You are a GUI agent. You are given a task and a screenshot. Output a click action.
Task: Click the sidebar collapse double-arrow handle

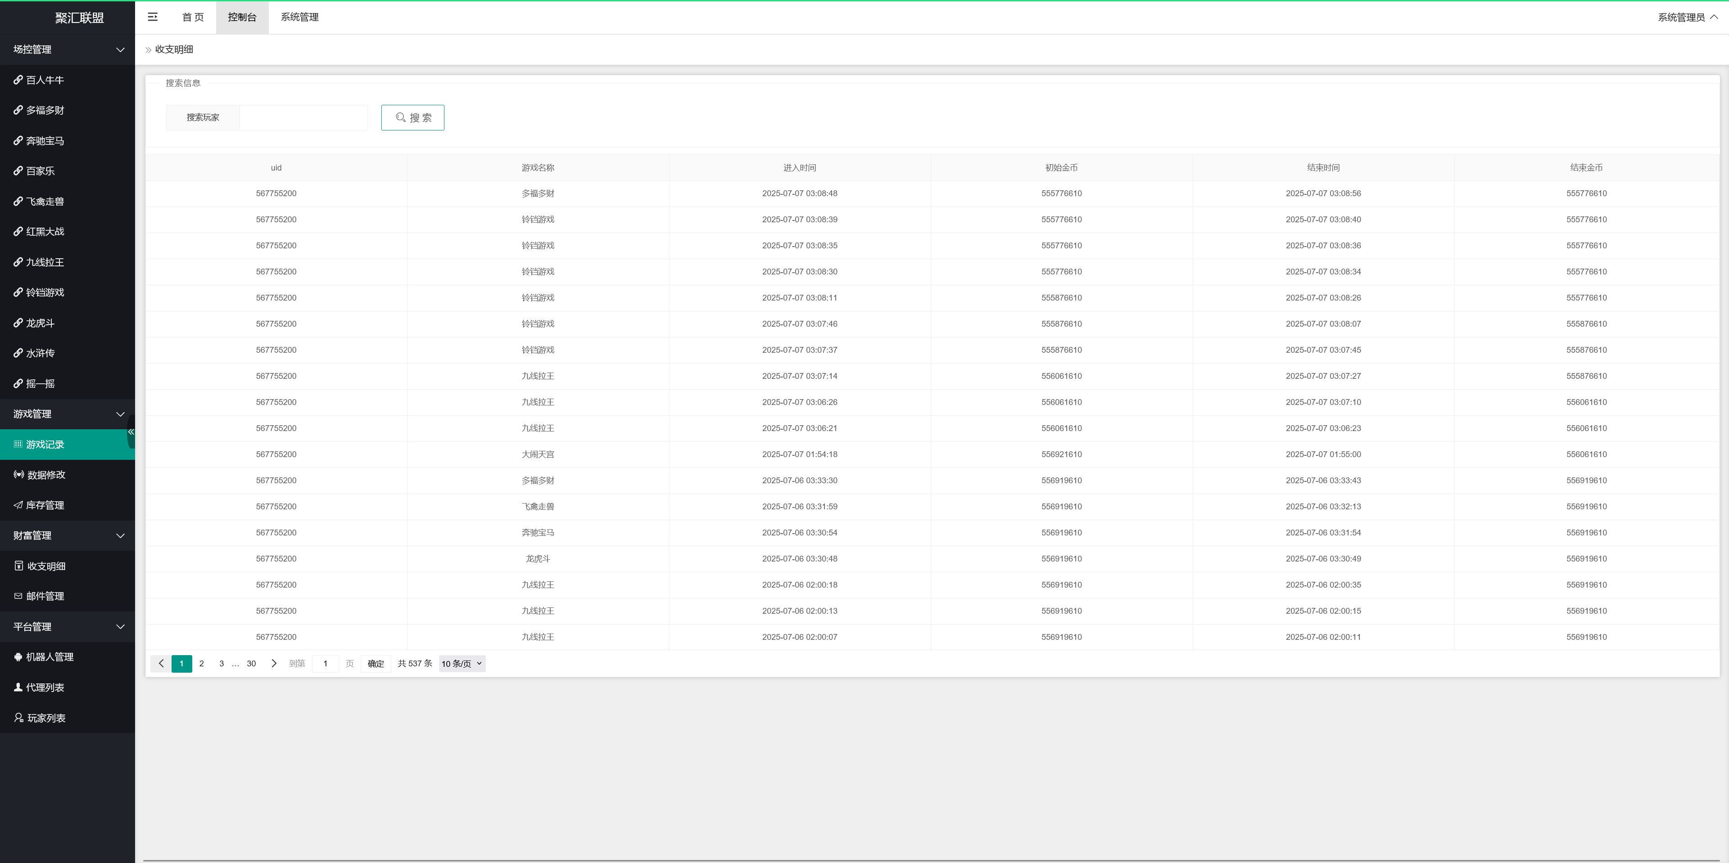pos(131,432)
